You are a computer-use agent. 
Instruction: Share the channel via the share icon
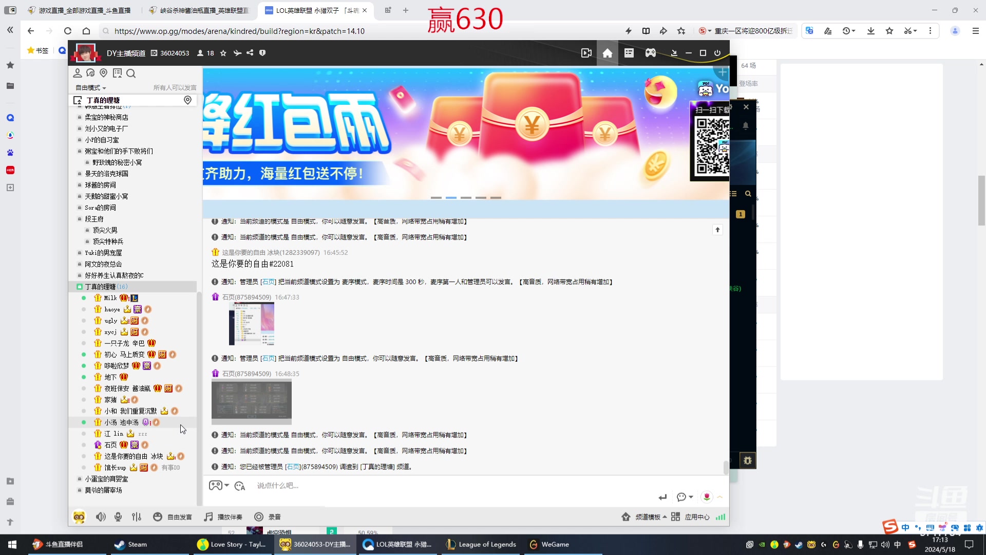tap(250, 53)
